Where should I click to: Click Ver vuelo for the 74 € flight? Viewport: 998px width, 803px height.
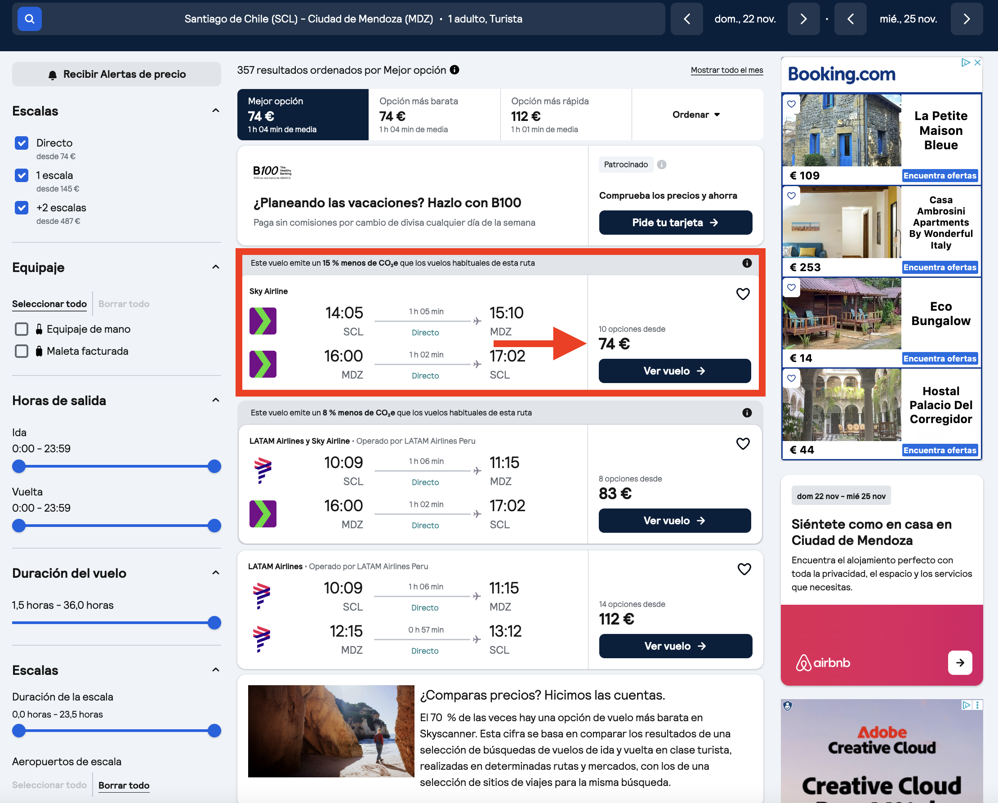674,371
